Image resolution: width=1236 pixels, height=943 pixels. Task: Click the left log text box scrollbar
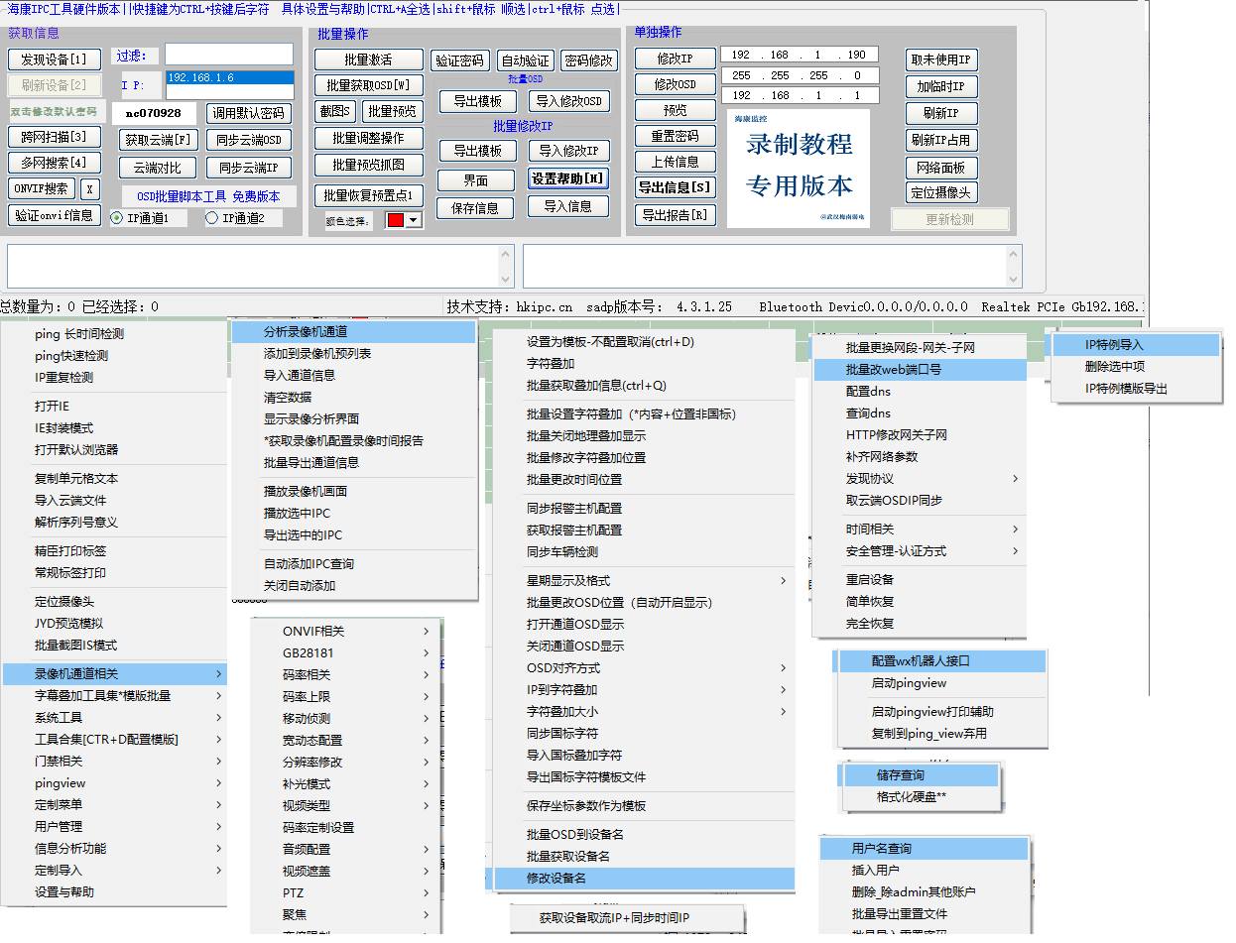point(507,266)
